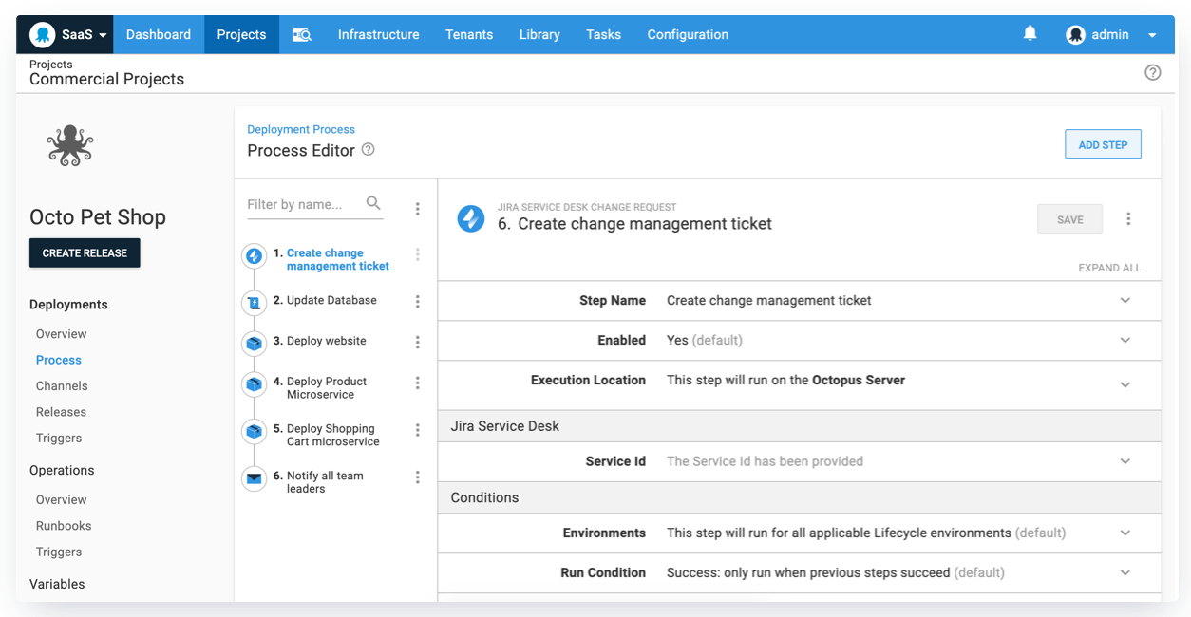Click the package icon for Deploy Shopping Cart

click(254, 432)
